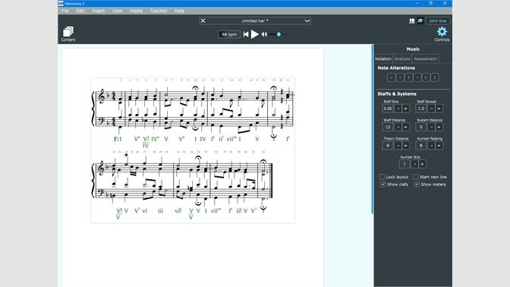510x287 pixels.
Task: Increase Staff Spread with plus
Action: point(439,109)
